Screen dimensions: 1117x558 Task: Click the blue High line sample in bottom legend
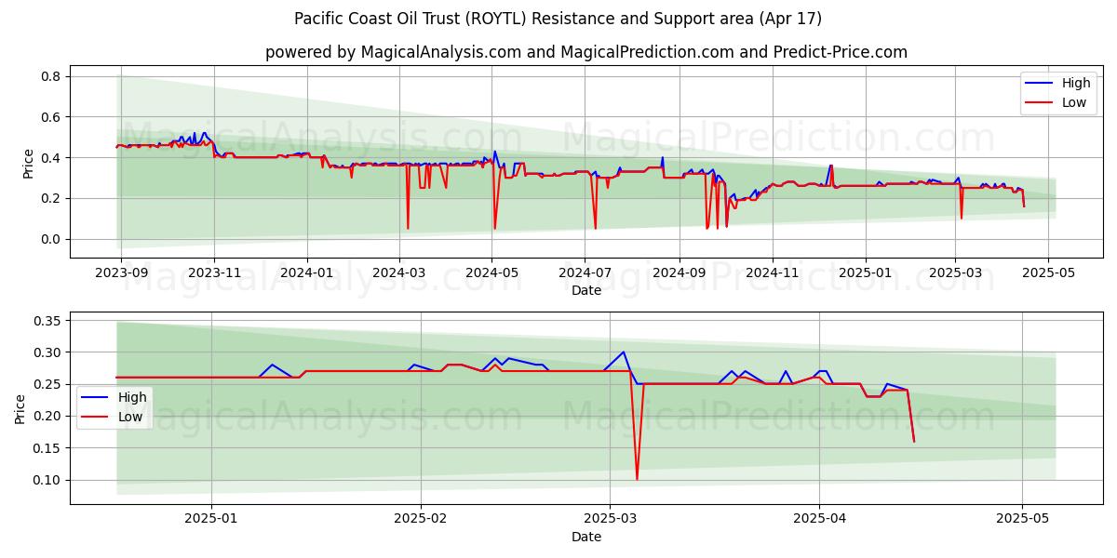pos(96,397)
